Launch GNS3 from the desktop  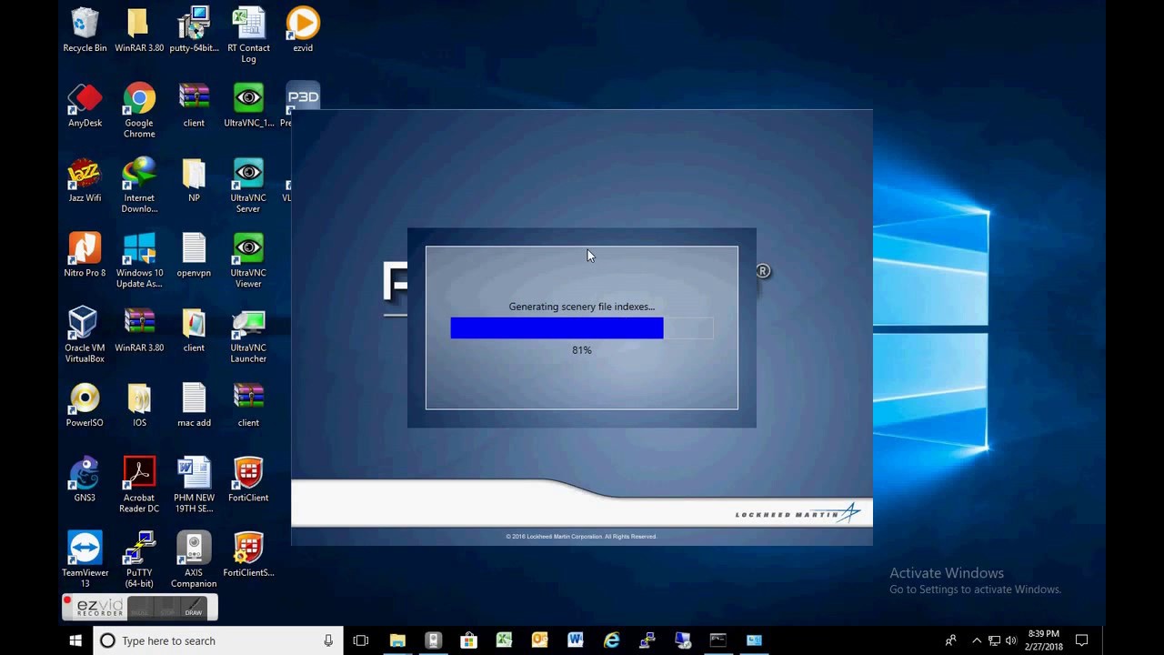pyautogui.click(x=85, y=479)
